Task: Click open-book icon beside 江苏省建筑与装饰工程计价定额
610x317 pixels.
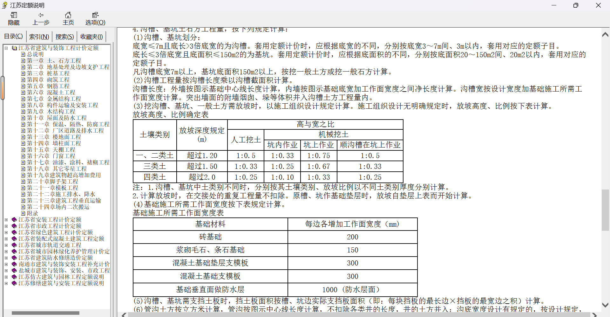Action: pyautogui.click(x=14, y=48)
